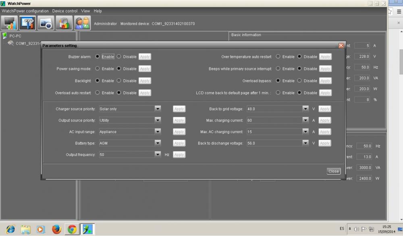This screenshot has height=236, width=403.
Task: Expand Output frequency dropdown
Action: click(x=158, y=154)
